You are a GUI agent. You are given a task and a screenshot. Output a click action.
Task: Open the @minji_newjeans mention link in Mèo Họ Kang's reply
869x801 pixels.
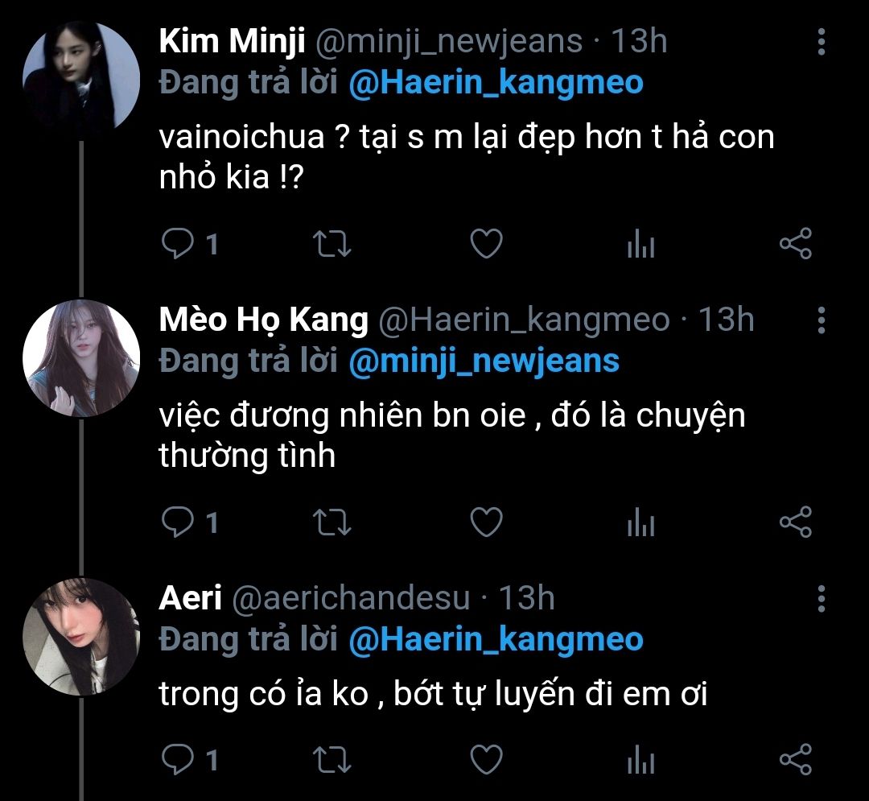click(x=484, y=361)
